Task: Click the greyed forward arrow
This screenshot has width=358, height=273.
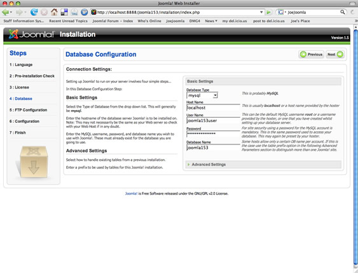Action: point(20,12)
